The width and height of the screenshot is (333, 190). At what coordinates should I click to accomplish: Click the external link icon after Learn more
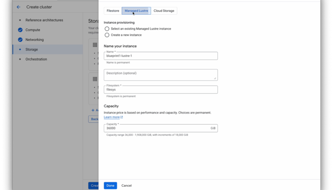(x=122, y=117)
